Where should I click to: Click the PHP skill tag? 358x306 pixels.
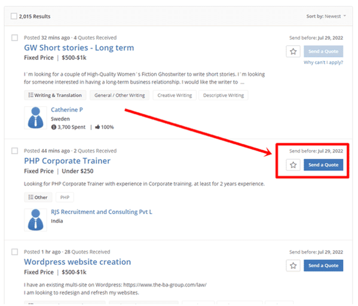65,197
